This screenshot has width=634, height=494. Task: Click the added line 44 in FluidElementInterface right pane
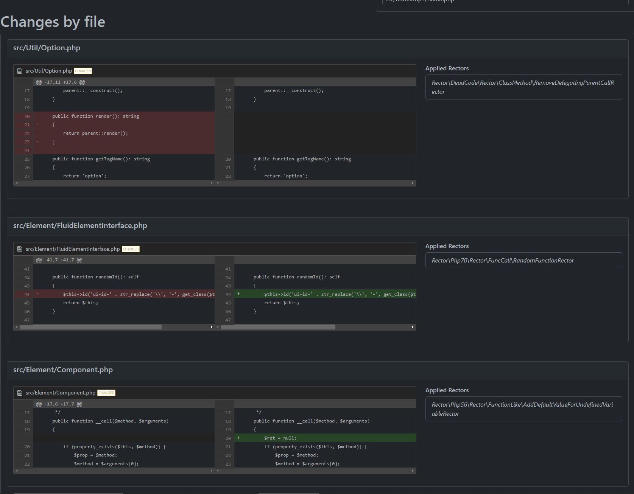[325, 294]
